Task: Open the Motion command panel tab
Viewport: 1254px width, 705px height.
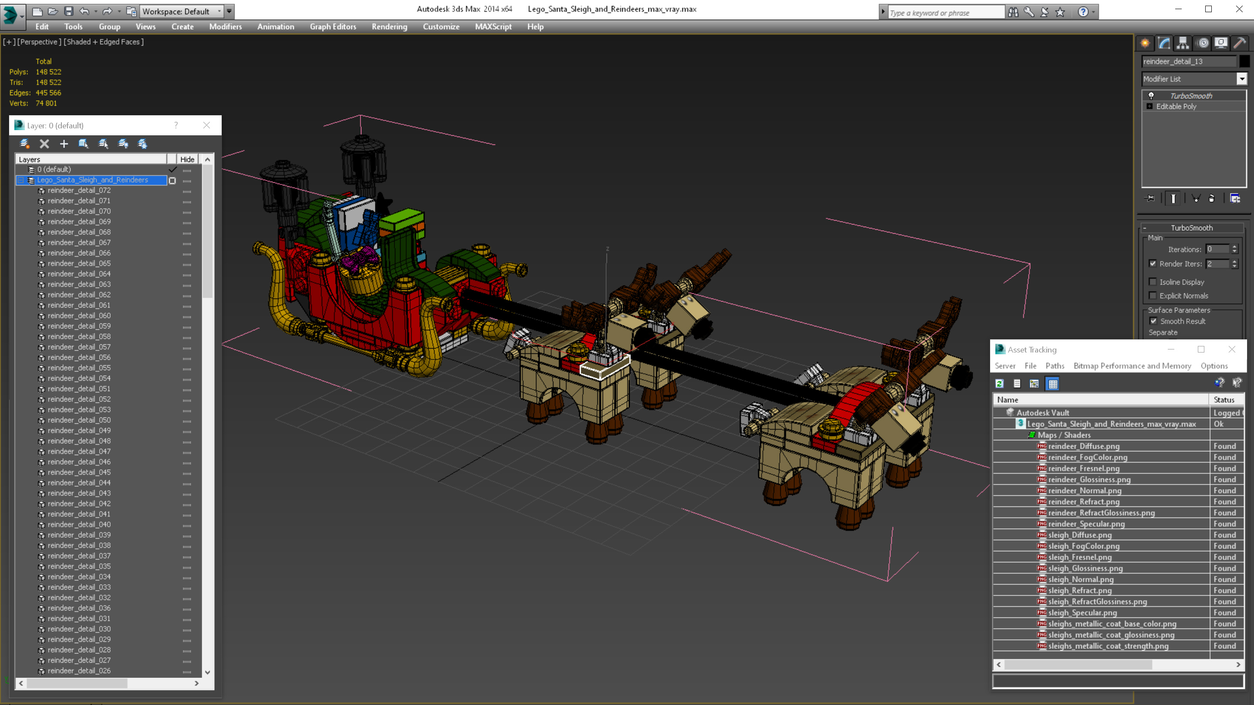Action: [x=1203, y=43]
